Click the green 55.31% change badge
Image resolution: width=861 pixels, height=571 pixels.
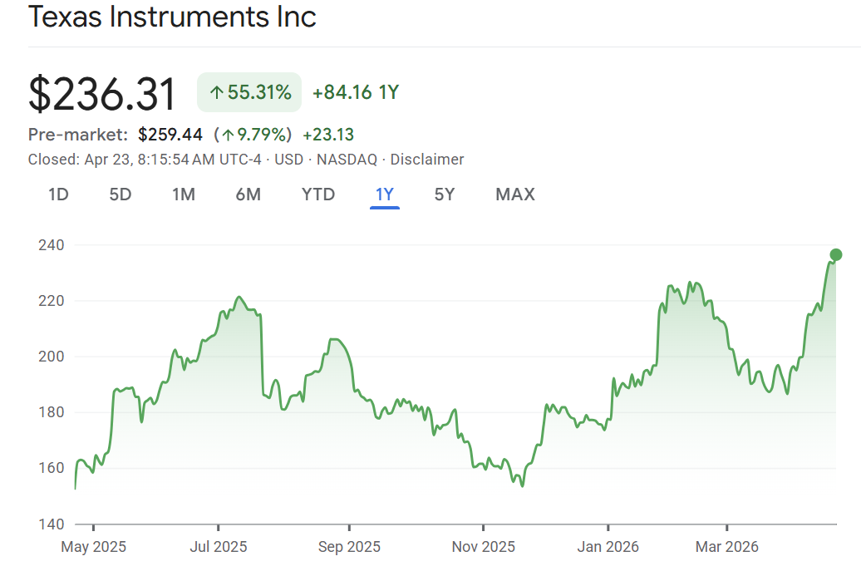[250, 92]
